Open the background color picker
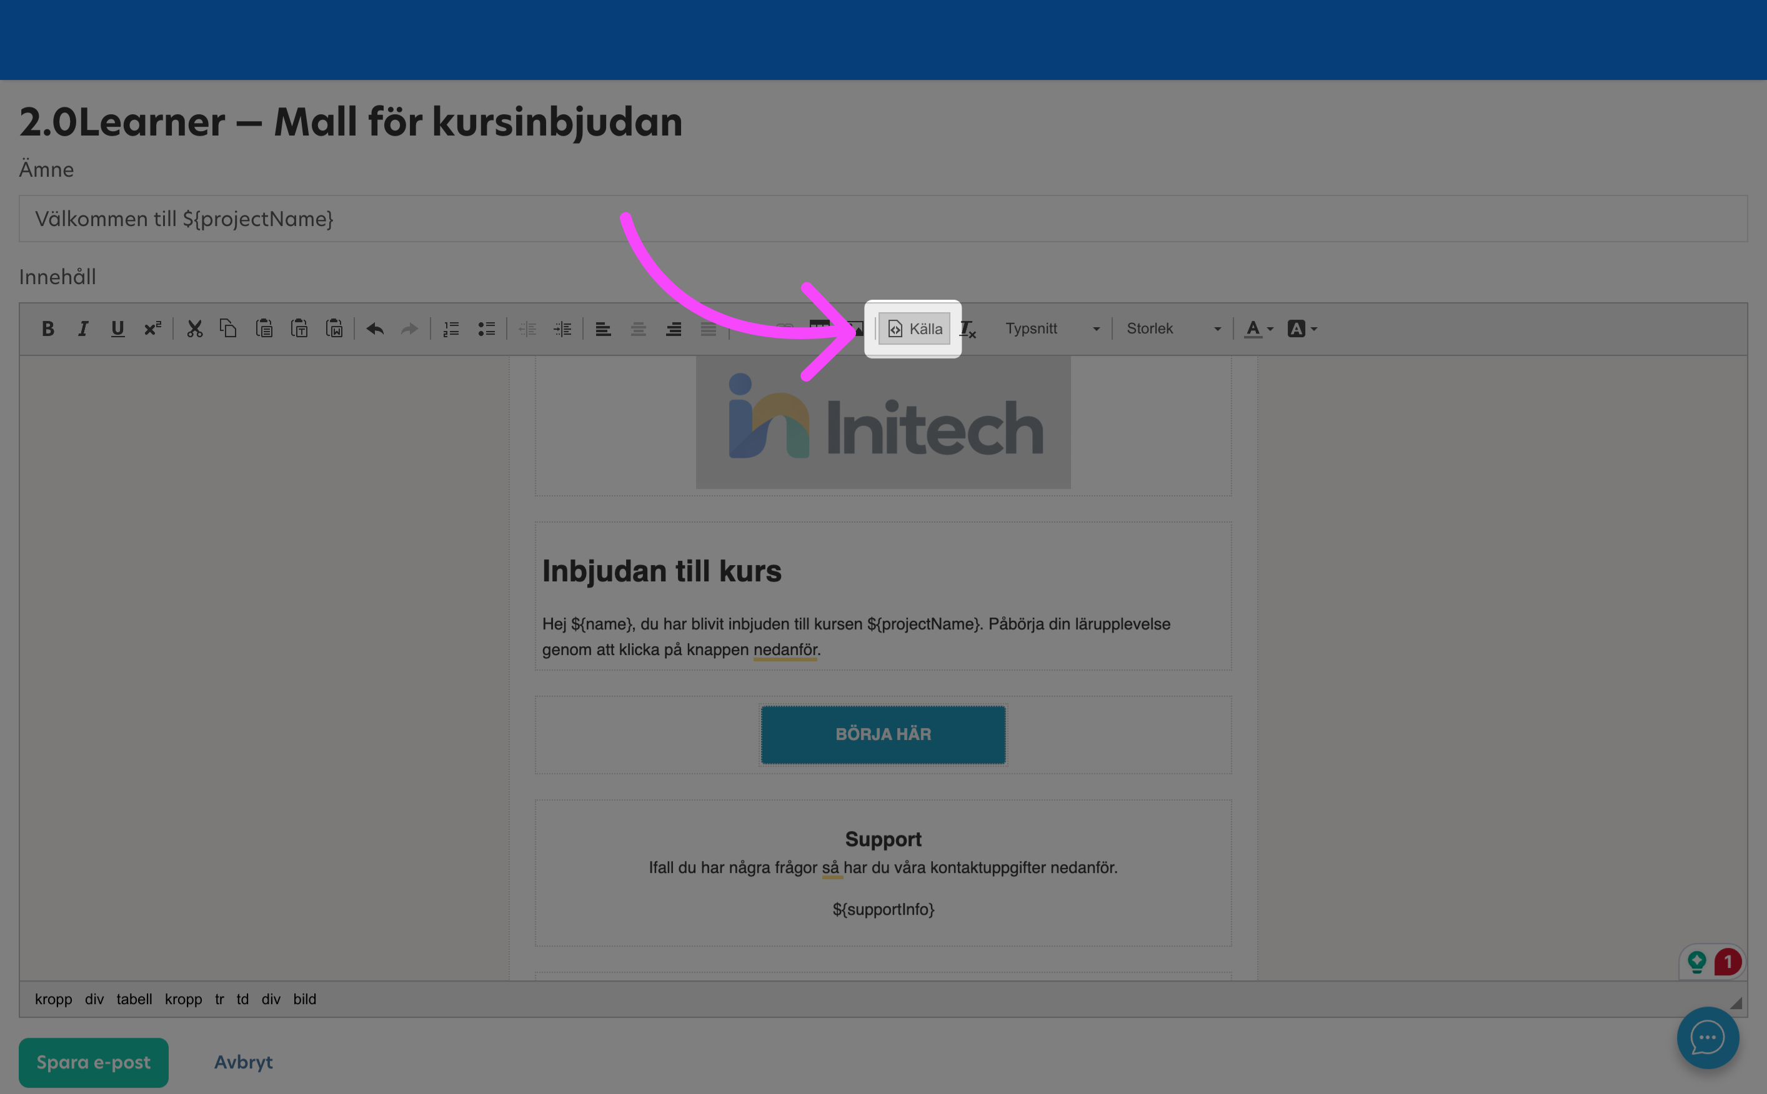This screenshot has width=1767, height=1094. click(1302, 328)
